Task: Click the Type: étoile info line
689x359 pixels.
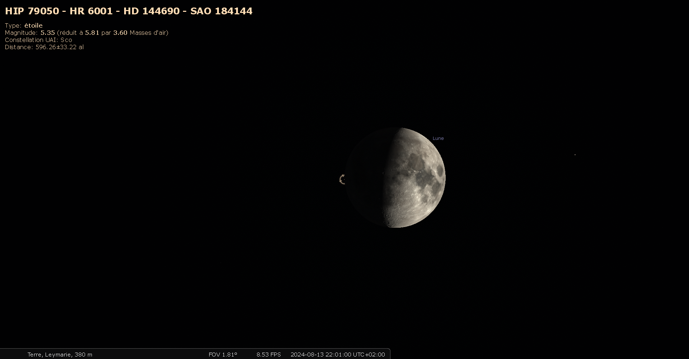Action: tap(24, 25)
